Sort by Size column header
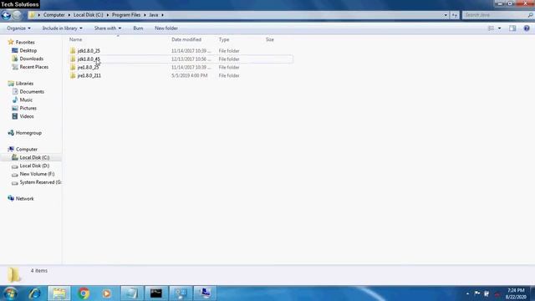This screenshot has width=535, height=301. tap(269, 39)
